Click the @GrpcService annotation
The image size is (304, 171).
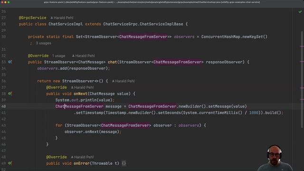tap(33, 18)
